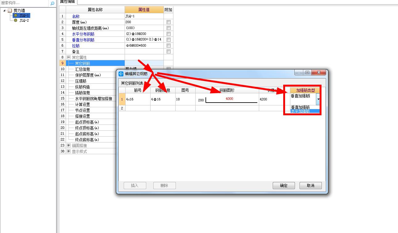Select the 起点顶标高(m) property row

click(x=91, y=122)
